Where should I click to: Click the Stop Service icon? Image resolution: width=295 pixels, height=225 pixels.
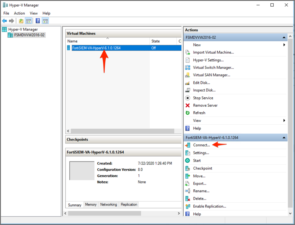188,98
